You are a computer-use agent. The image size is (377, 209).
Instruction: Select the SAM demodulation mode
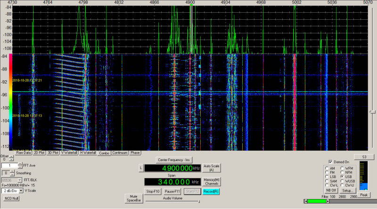click(x=327, y=181)
